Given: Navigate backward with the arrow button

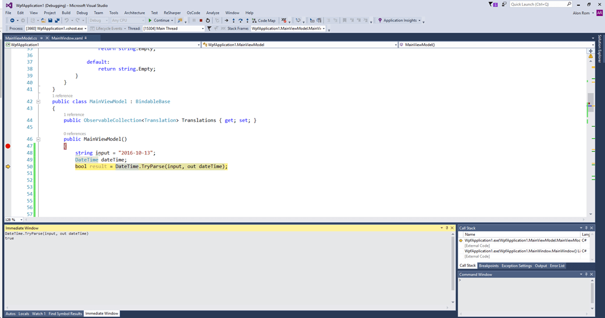Looking at the screenshot, I should (x=13, y=21).
